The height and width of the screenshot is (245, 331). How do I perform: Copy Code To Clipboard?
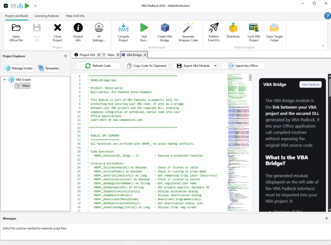click(146, 66)
